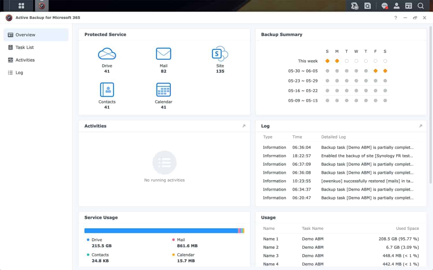This screenshot has width=433, height=270.
Task: Open the Mail protected service icon
Action: (163, 54)
